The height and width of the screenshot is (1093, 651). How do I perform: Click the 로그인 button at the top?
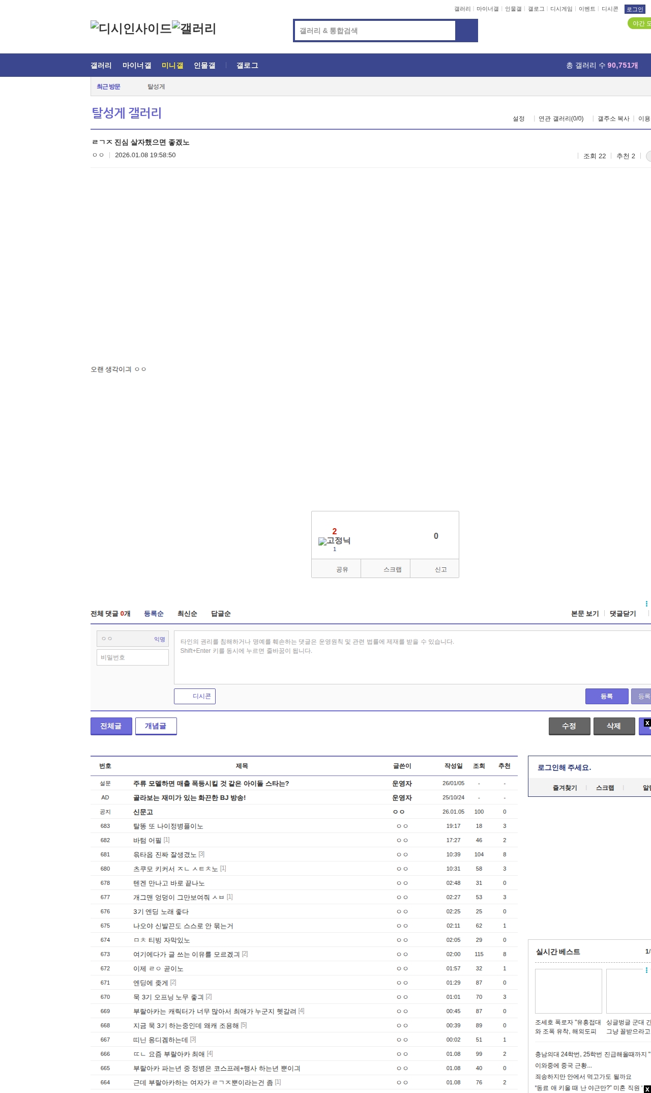point(634,9)
